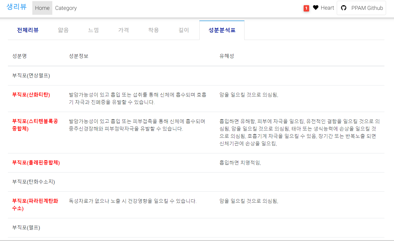Open the 생리뷰 site logo
Viewport: 394px width, 241px height.
click(x=16, y=7)
